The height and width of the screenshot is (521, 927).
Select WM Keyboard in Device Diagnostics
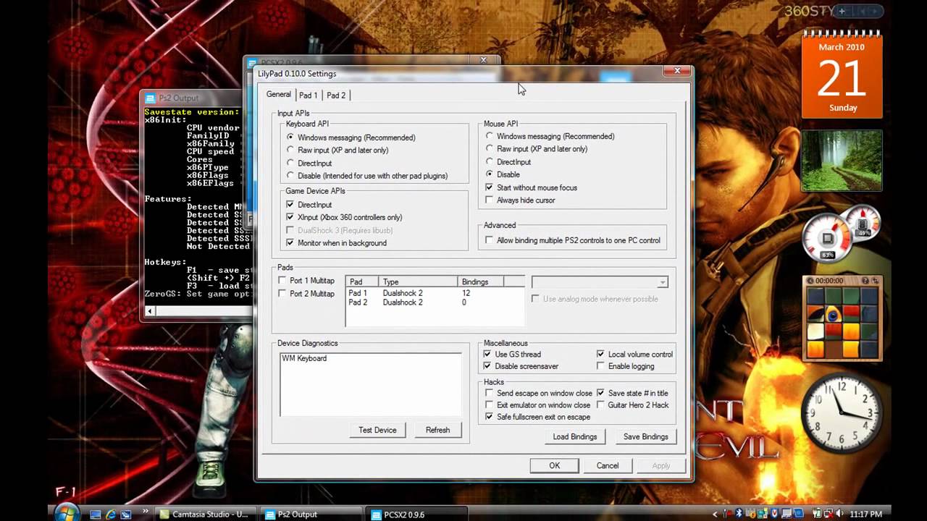click(x=304, y=358)
